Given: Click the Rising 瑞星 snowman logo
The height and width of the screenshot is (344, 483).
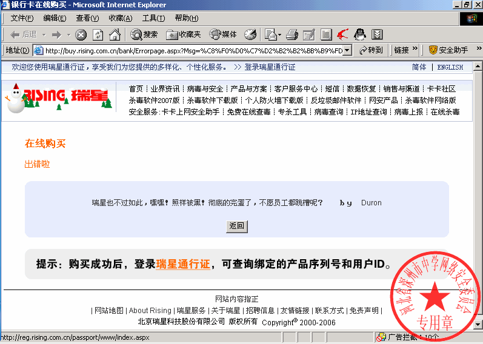Looking at the screenshot, I should pyautogui.click(x=59, y=97).
